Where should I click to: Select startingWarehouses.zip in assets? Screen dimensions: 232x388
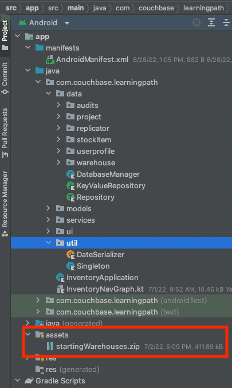121,346
